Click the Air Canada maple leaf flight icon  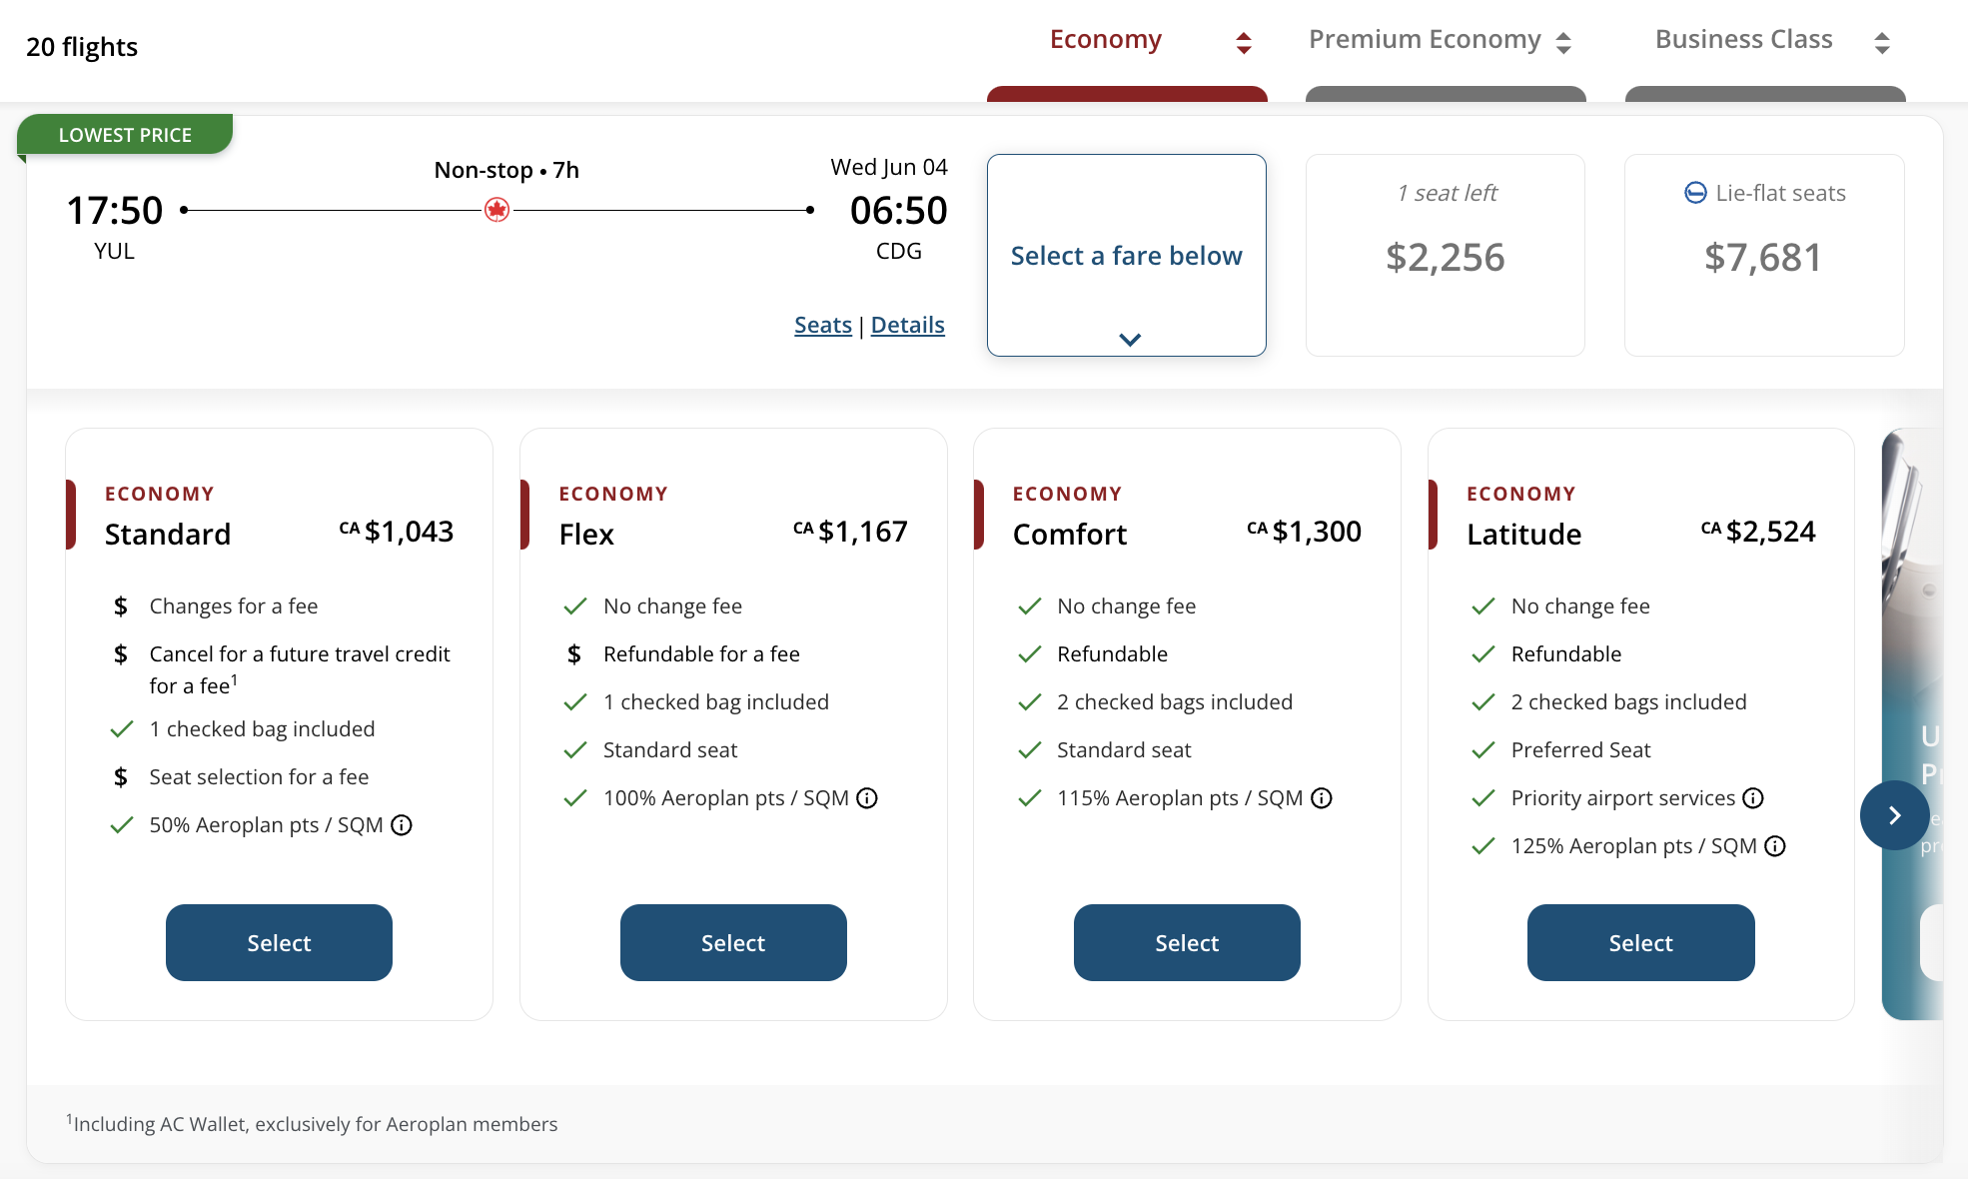[x=496, y=210]
